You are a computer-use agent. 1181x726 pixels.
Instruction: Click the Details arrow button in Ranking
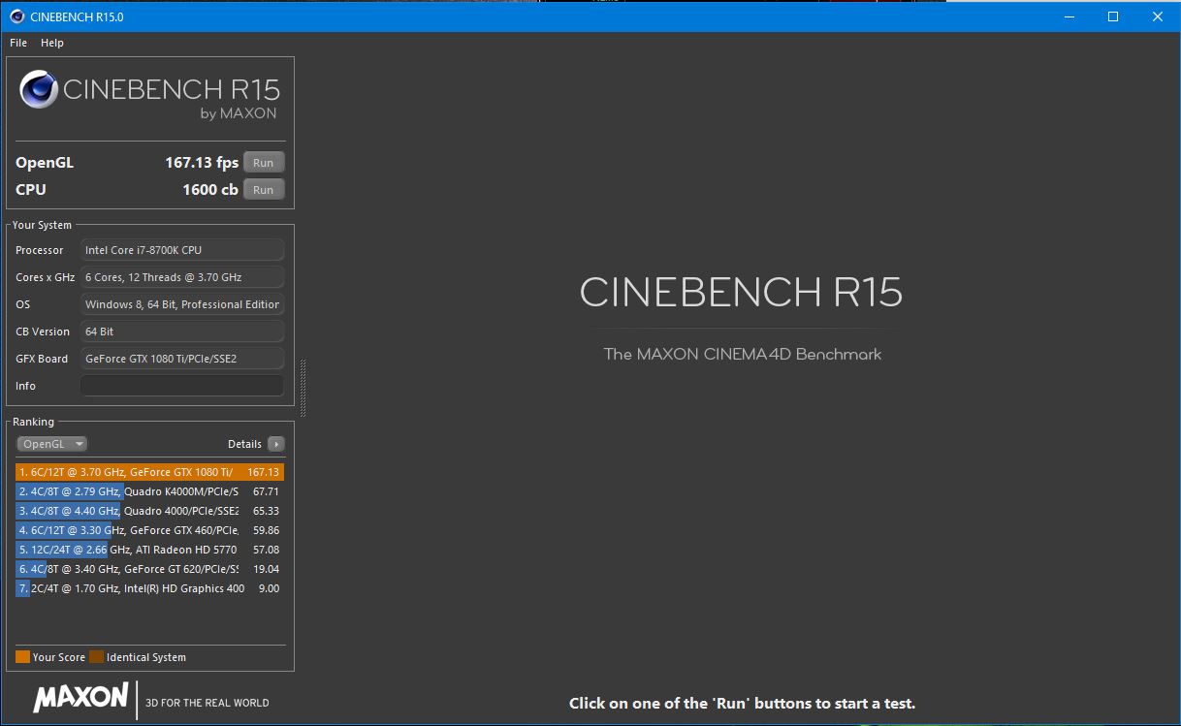276,444
